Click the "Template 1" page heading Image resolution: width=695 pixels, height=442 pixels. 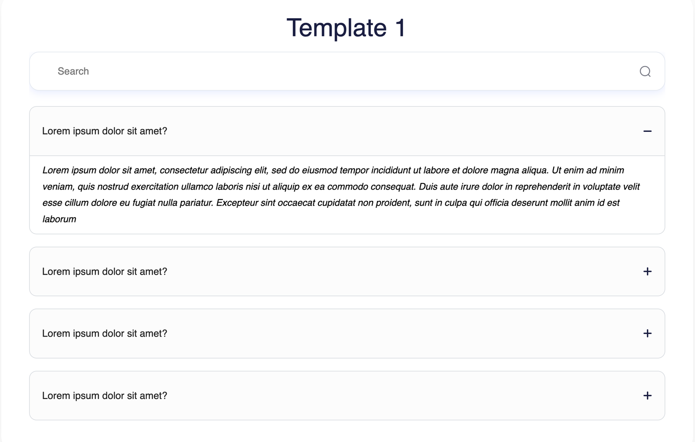tap(347, 28)
